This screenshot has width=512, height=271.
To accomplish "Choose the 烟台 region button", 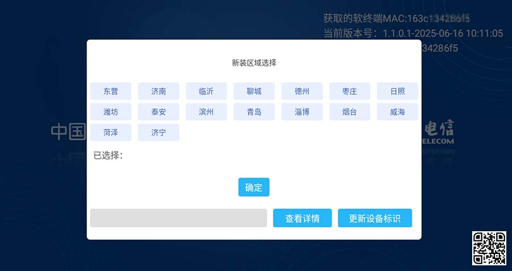I will click(x=350, y=112).
